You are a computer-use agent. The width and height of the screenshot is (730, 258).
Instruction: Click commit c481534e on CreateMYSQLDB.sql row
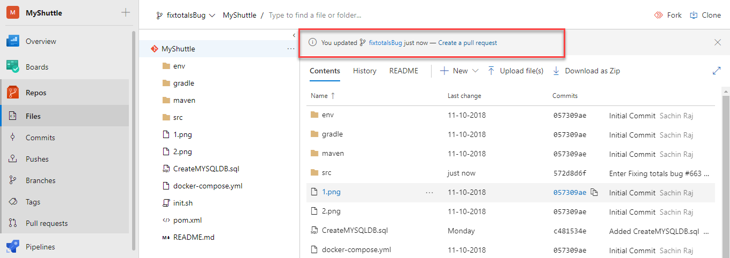point(570,231)
